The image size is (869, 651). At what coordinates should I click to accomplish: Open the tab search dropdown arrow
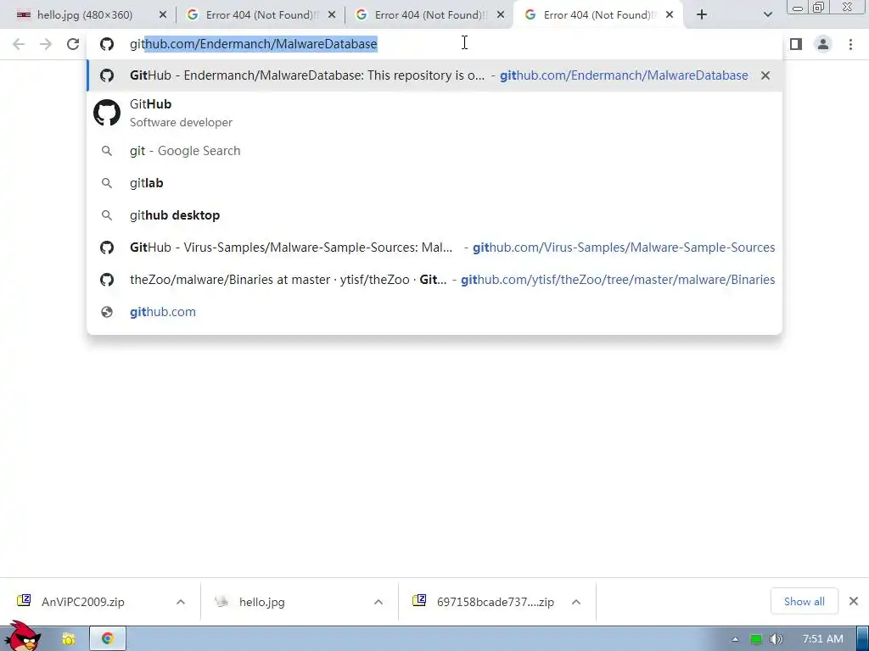click(767, 15)
